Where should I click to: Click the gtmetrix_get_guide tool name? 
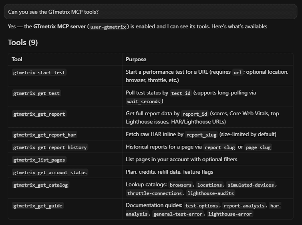[38, 206]
